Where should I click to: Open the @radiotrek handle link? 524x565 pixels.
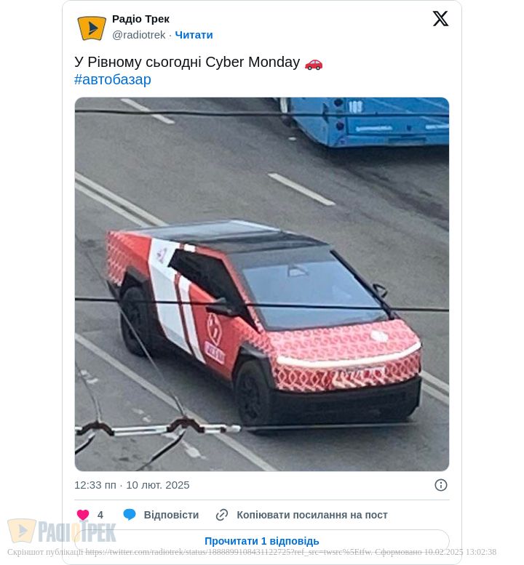coord(138,35)
